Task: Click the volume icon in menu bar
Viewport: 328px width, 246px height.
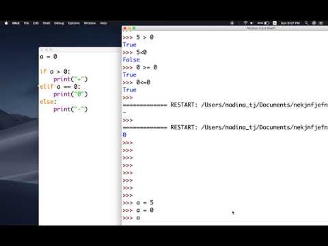Action: (251, 23)
